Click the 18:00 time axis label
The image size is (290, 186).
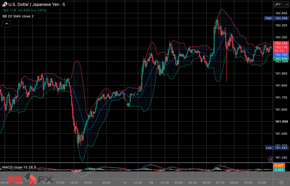88,183
